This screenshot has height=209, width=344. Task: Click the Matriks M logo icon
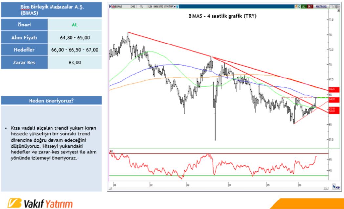click(x=110, y=7)
